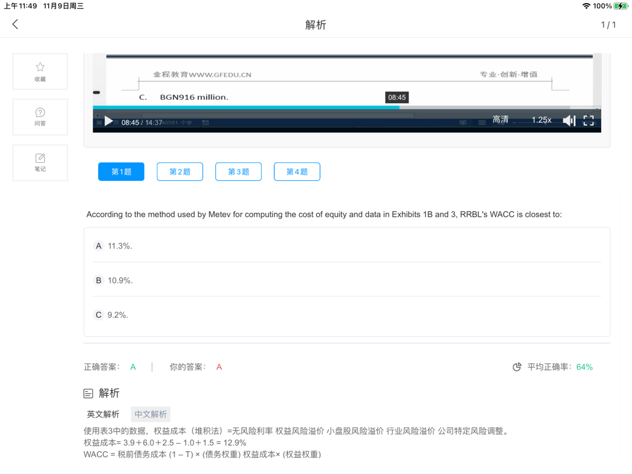Screen dimensions: 632x474
Task: Open the 笔记 notes icon
Action: point(40,159)
